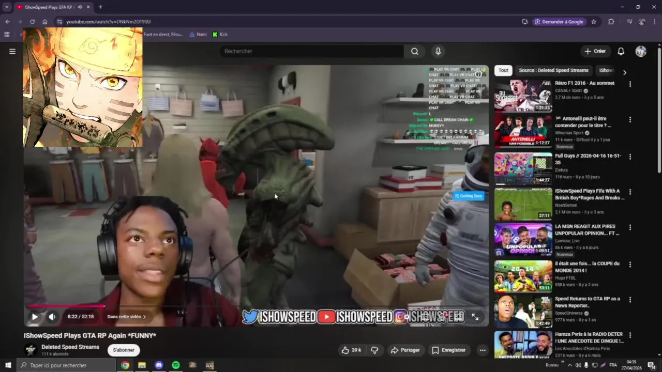Click the youtube.com address bar

290,22
